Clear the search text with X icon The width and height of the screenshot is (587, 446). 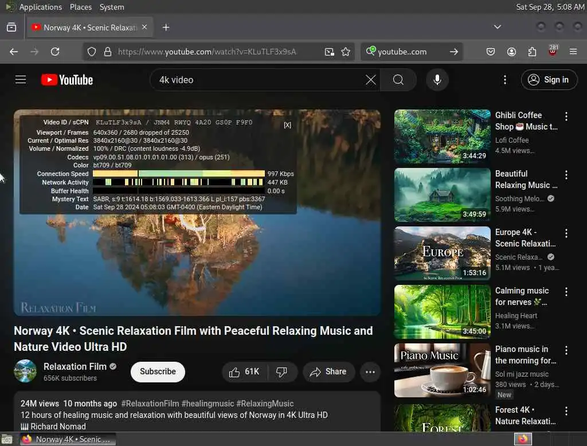(x=371, y=80)
